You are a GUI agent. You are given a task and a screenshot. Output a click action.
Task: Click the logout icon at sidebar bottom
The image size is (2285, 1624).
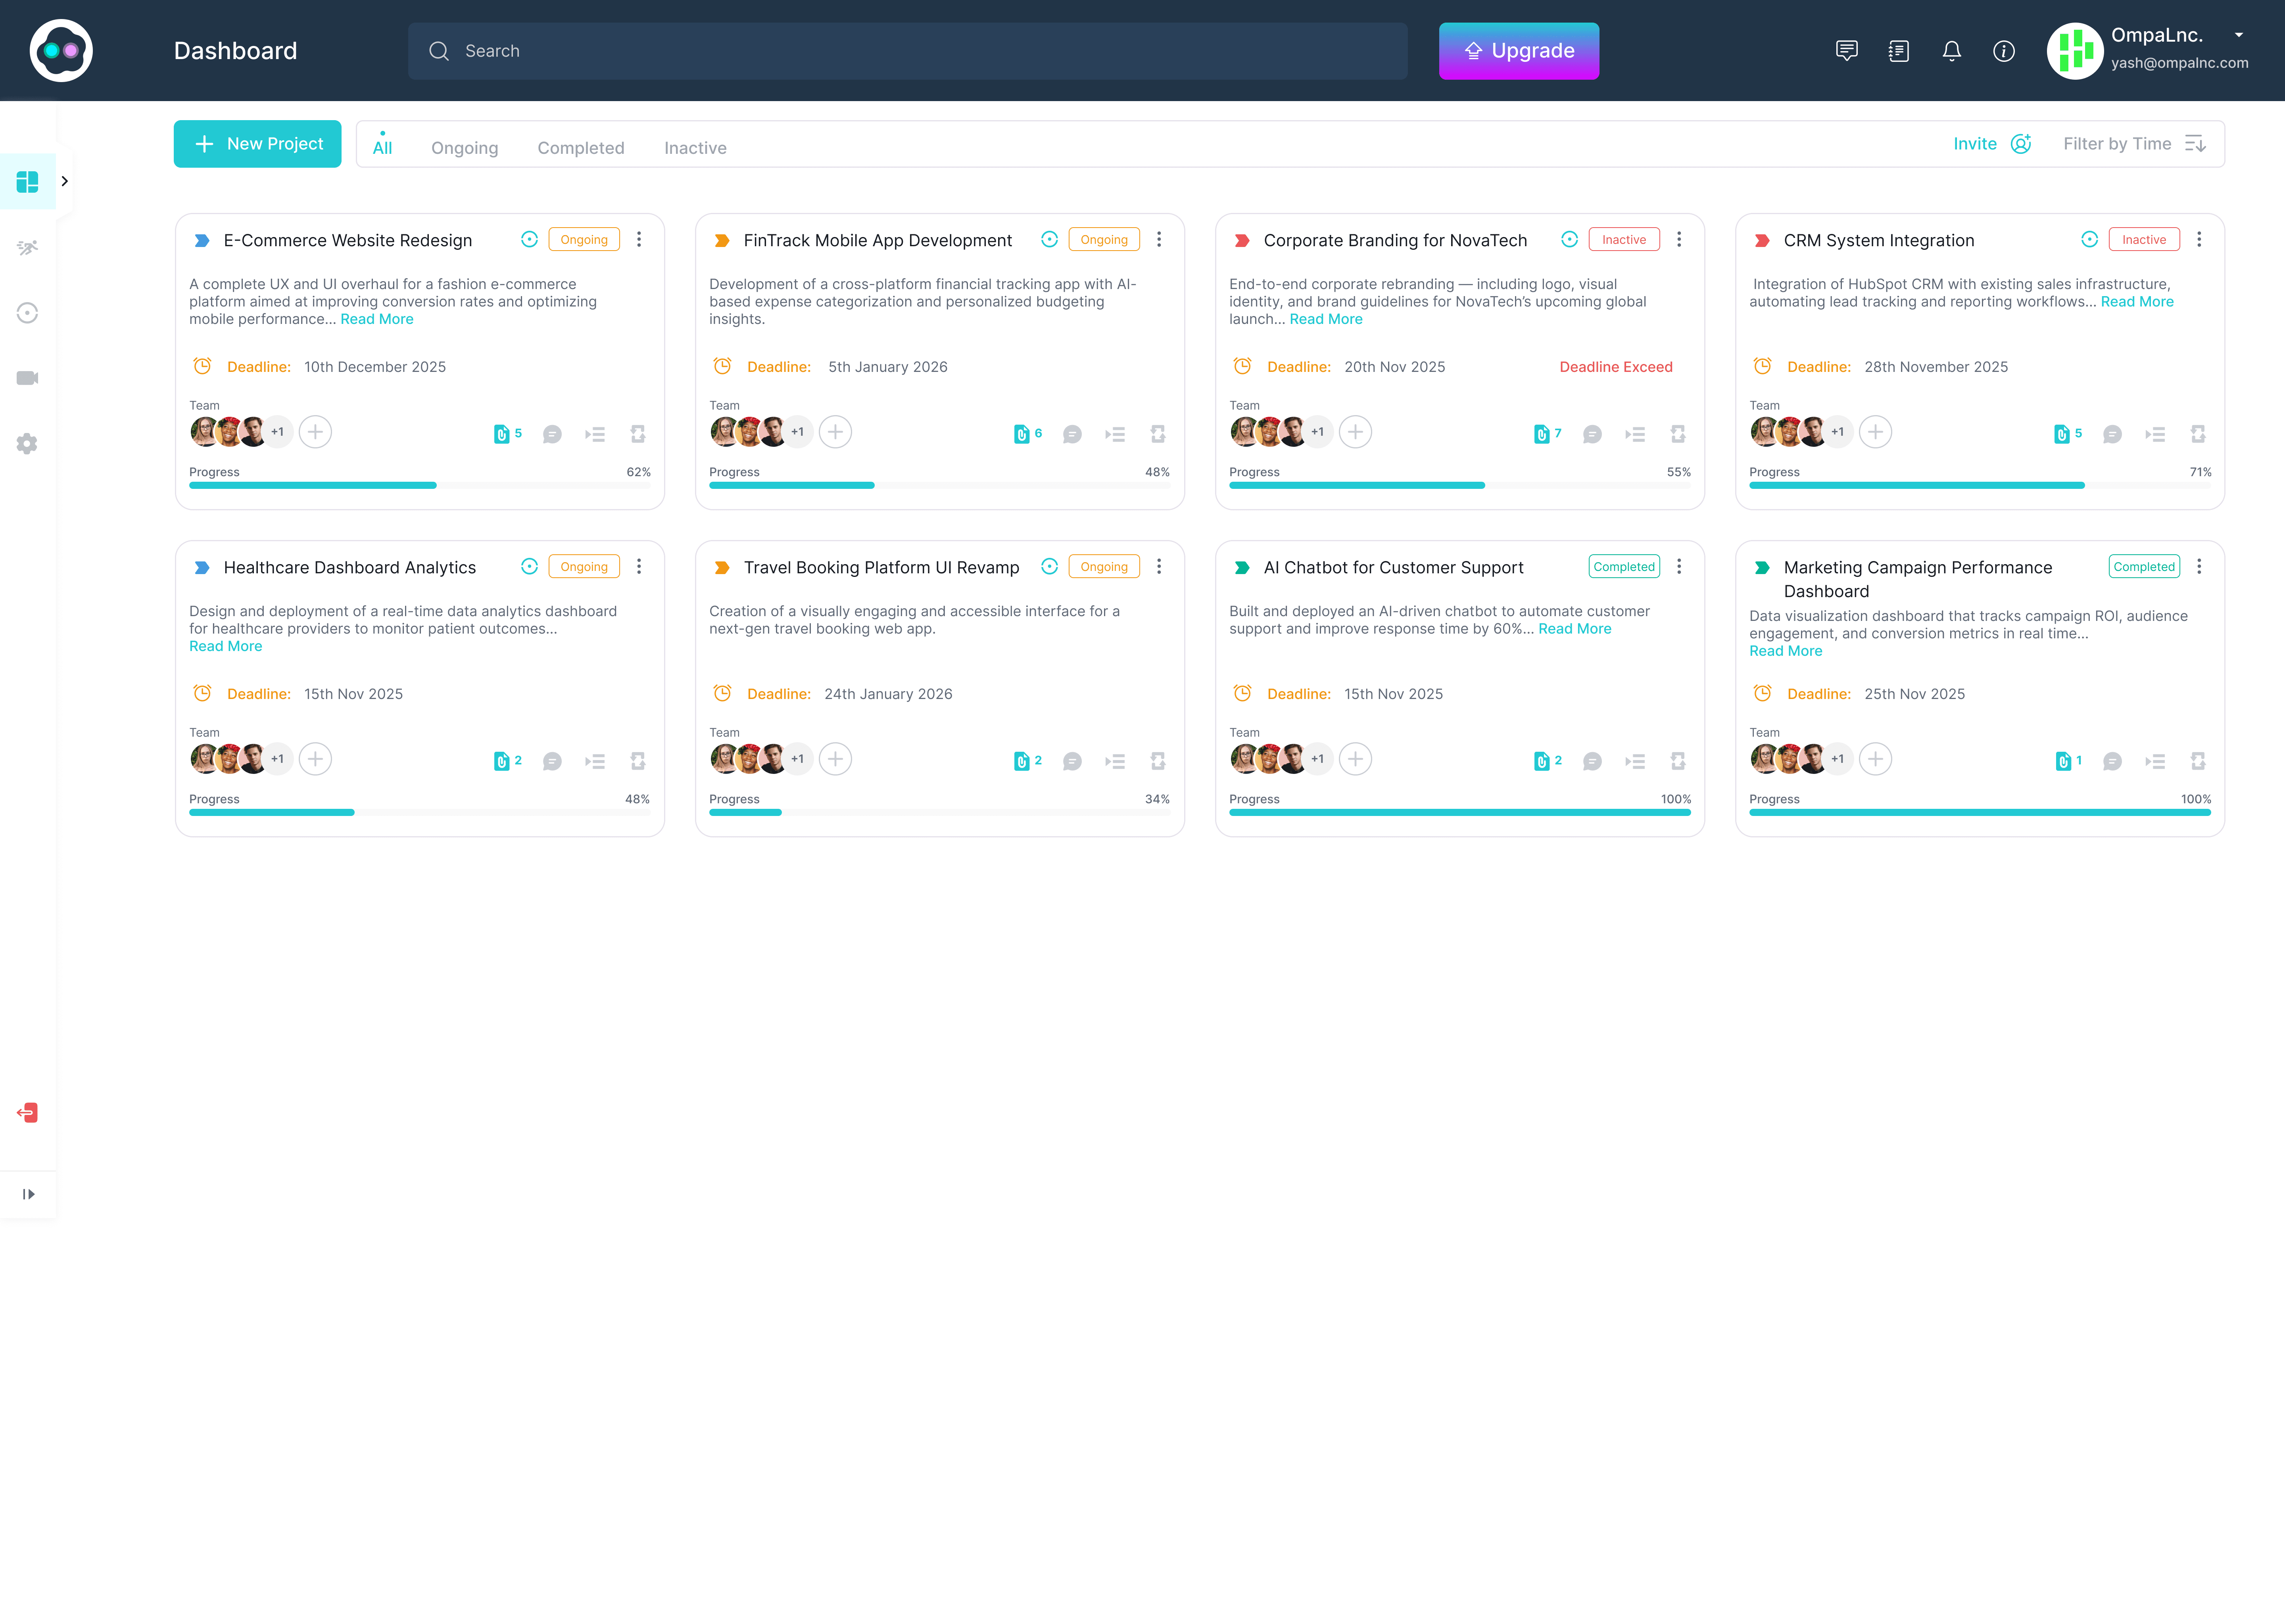pos(27,1112)
